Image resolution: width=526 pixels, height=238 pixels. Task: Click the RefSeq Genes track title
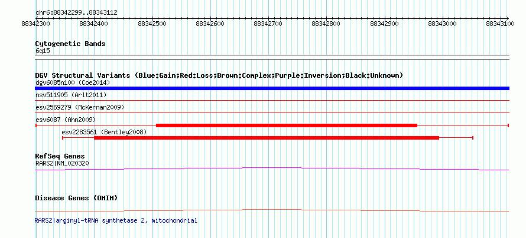(x=60, y=157)
